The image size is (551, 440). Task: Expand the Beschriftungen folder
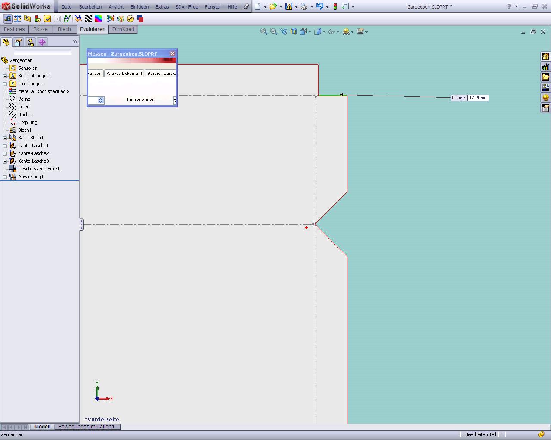point(5,76)
